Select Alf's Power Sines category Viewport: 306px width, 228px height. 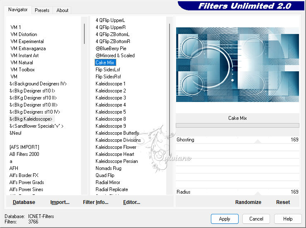[x=26, y=189]
